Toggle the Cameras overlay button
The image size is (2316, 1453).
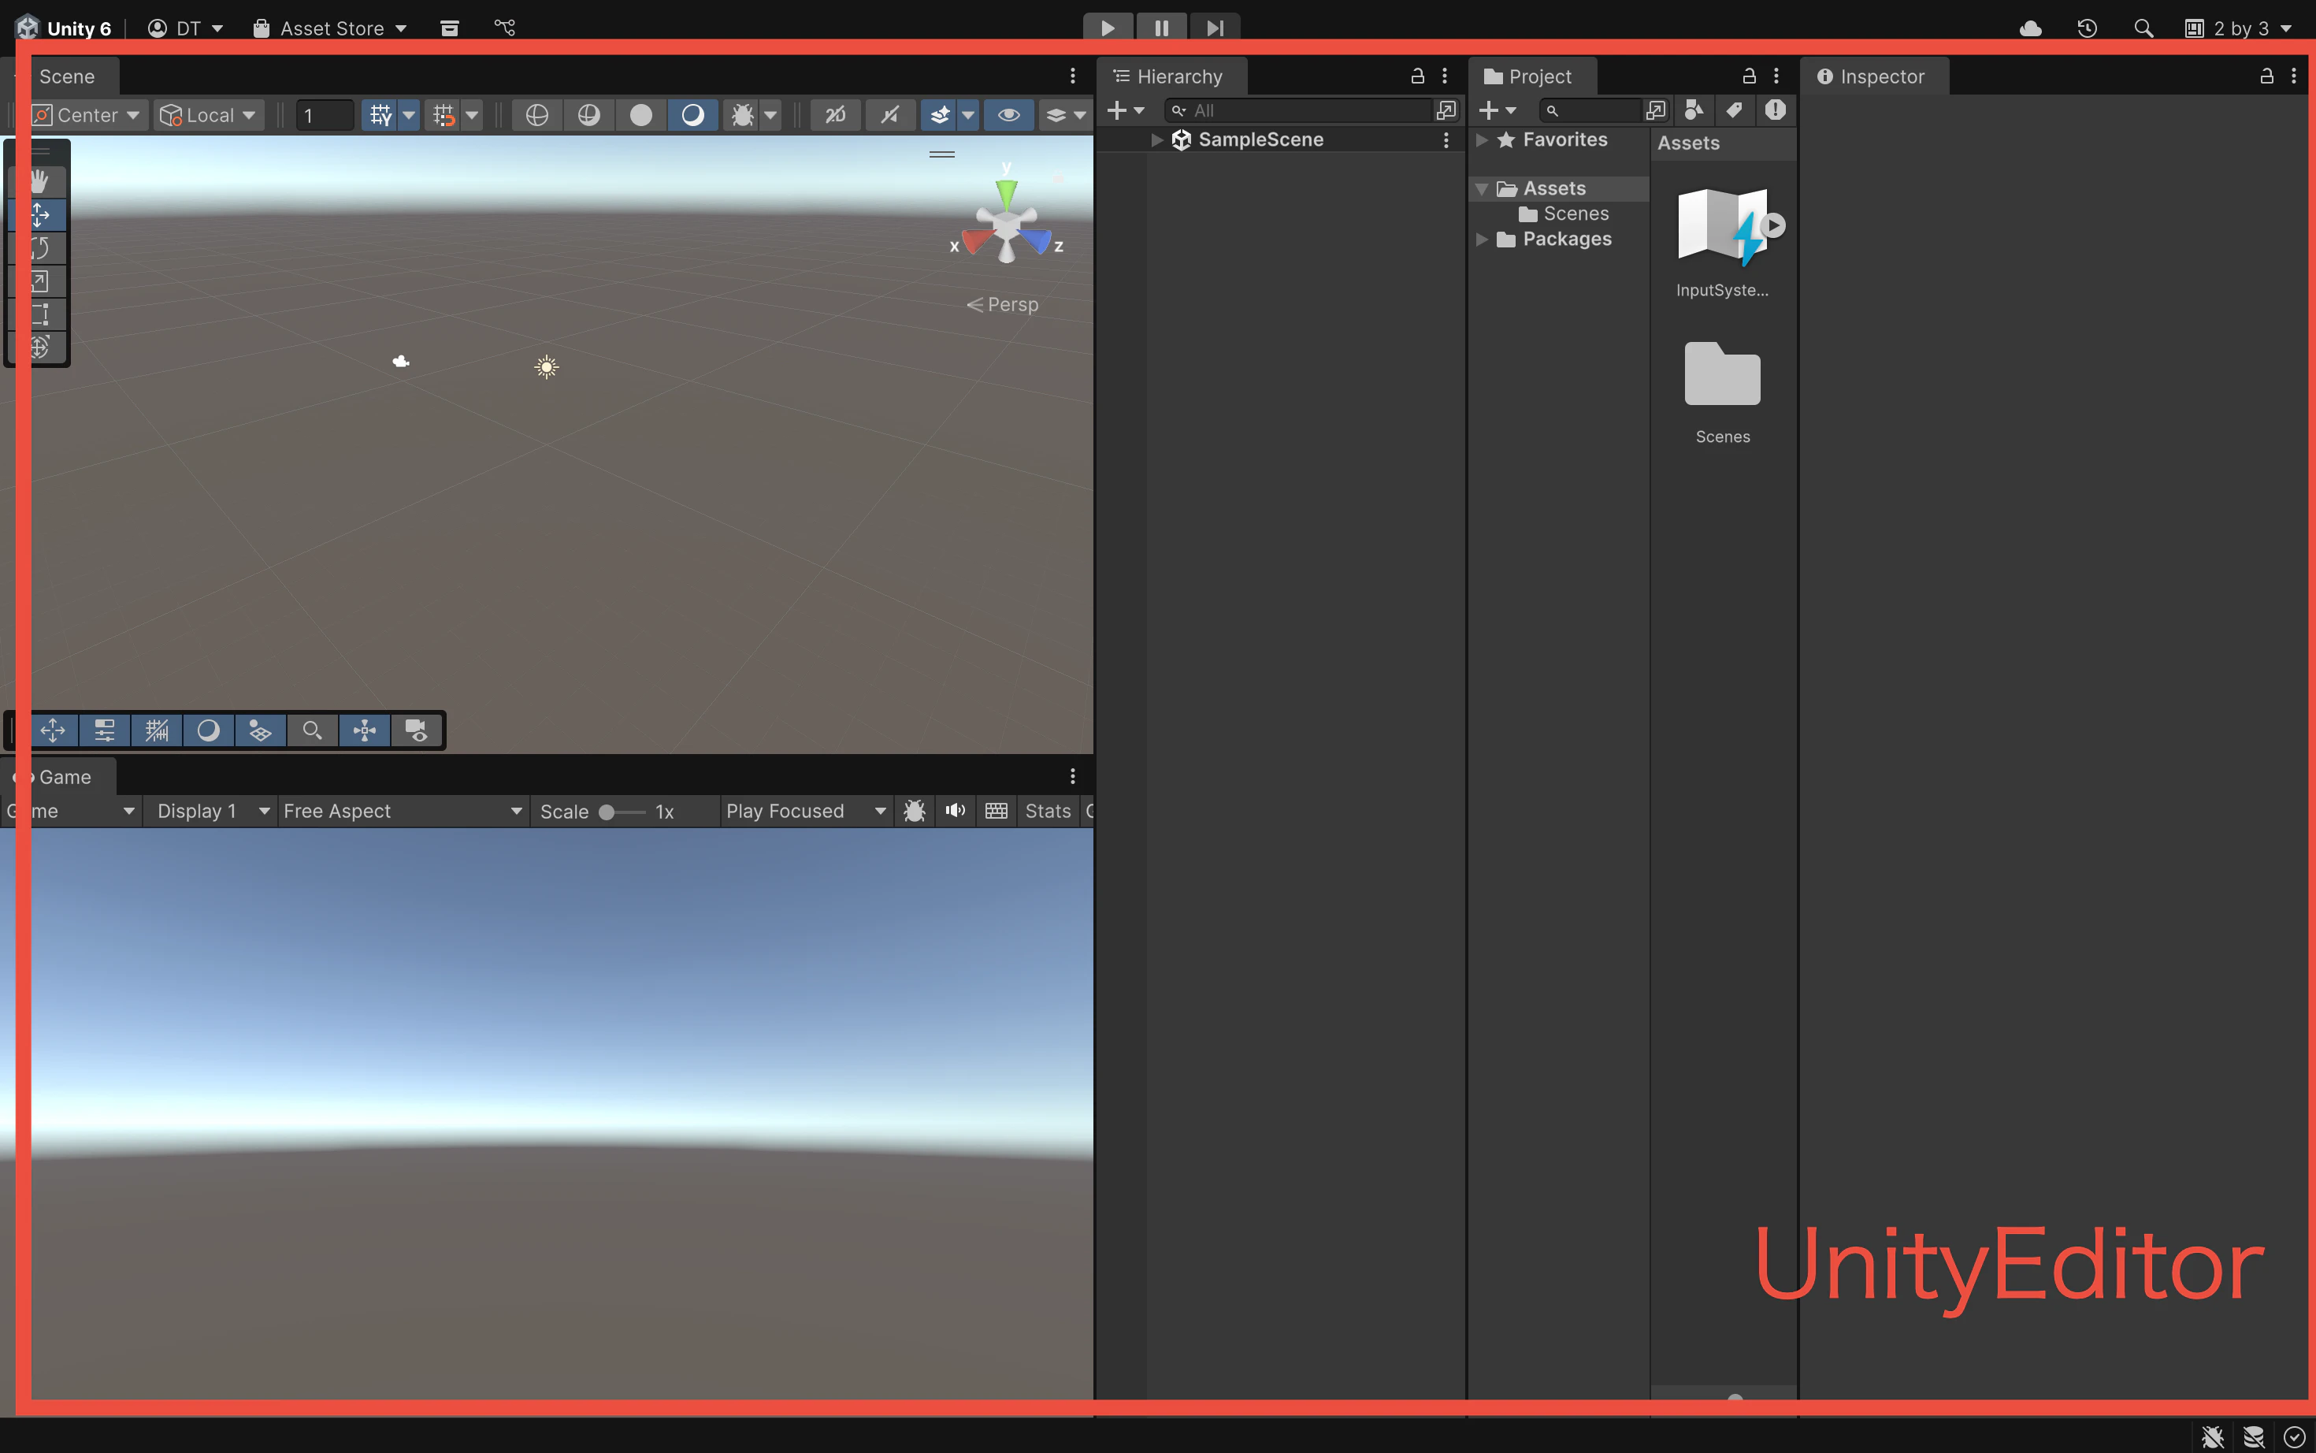[416, 730]
